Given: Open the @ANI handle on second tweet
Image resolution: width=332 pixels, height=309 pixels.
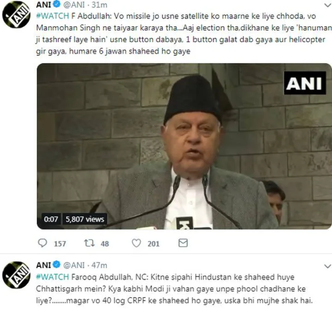Looking at the screenshot, I should (74, 265).
